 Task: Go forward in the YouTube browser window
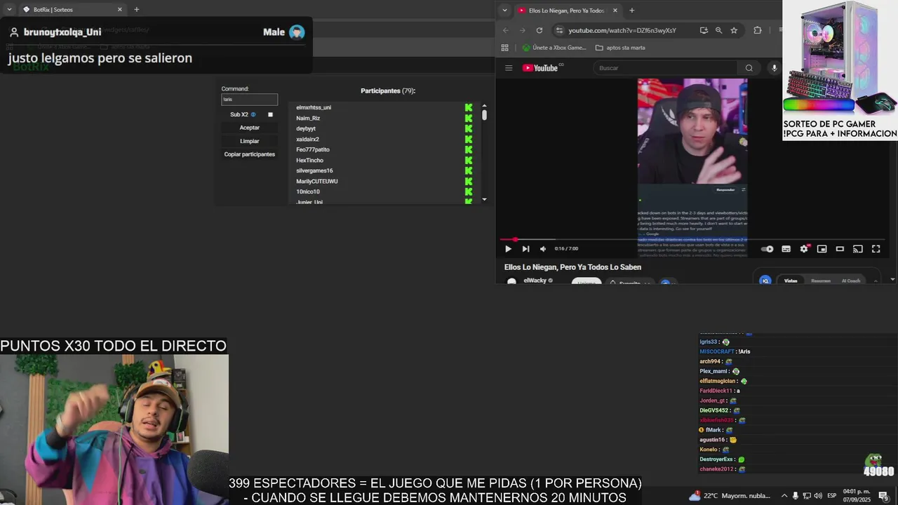[522, 30]
